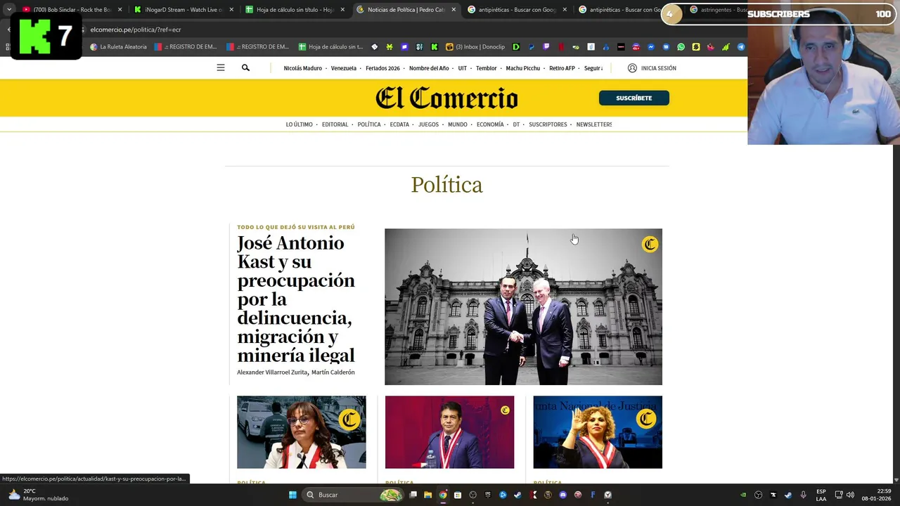Open the Nombre del Año topic link

coord(429,68)
